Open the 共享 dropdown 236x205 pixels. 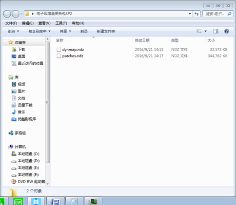click(x=65, y=31)
